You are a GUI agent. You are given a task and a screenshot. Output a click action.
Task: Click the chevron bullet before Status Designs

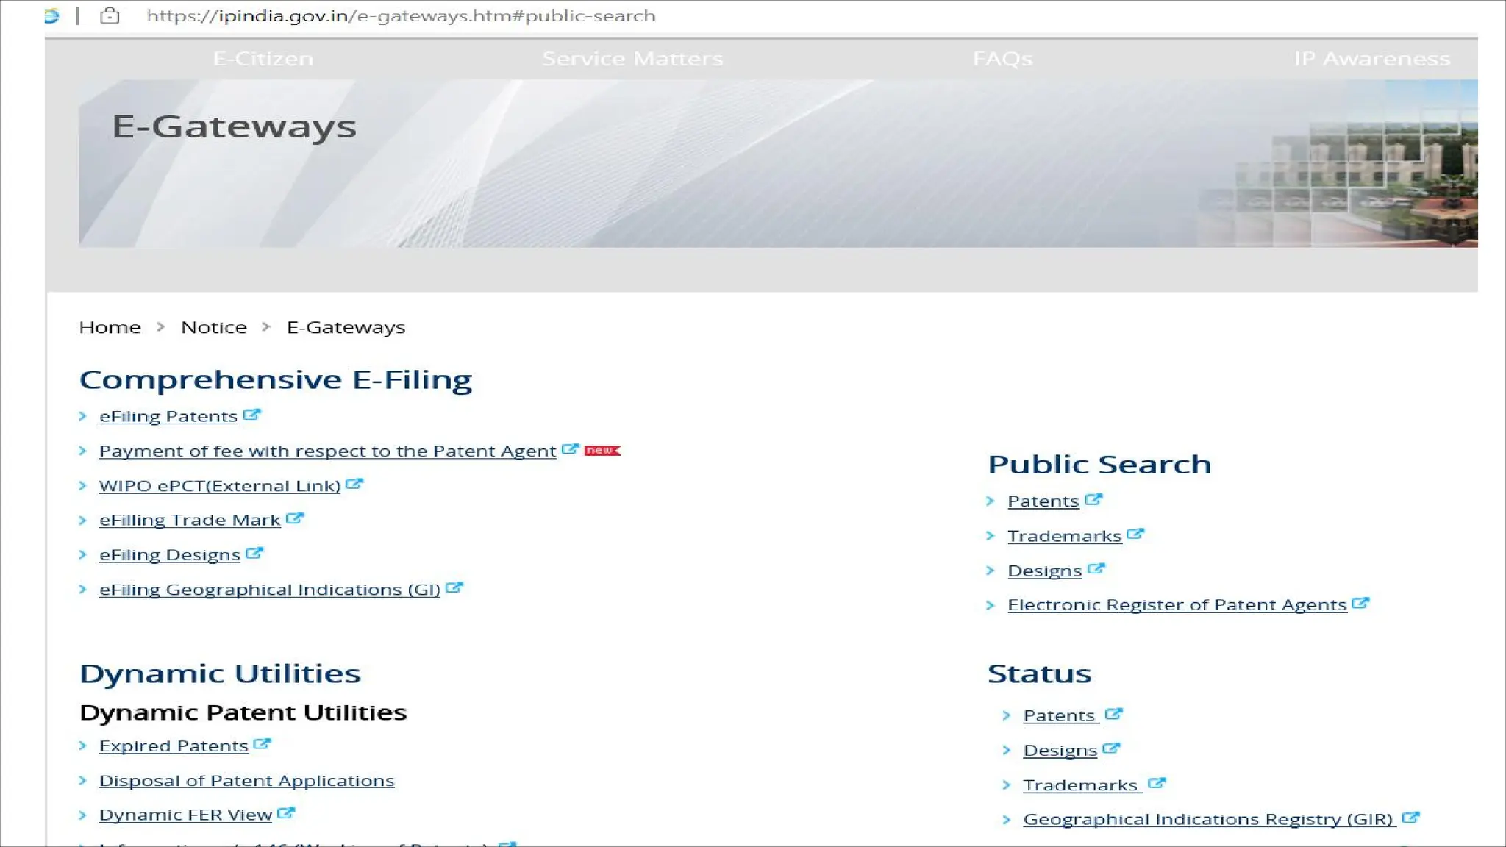[1007, 750]
